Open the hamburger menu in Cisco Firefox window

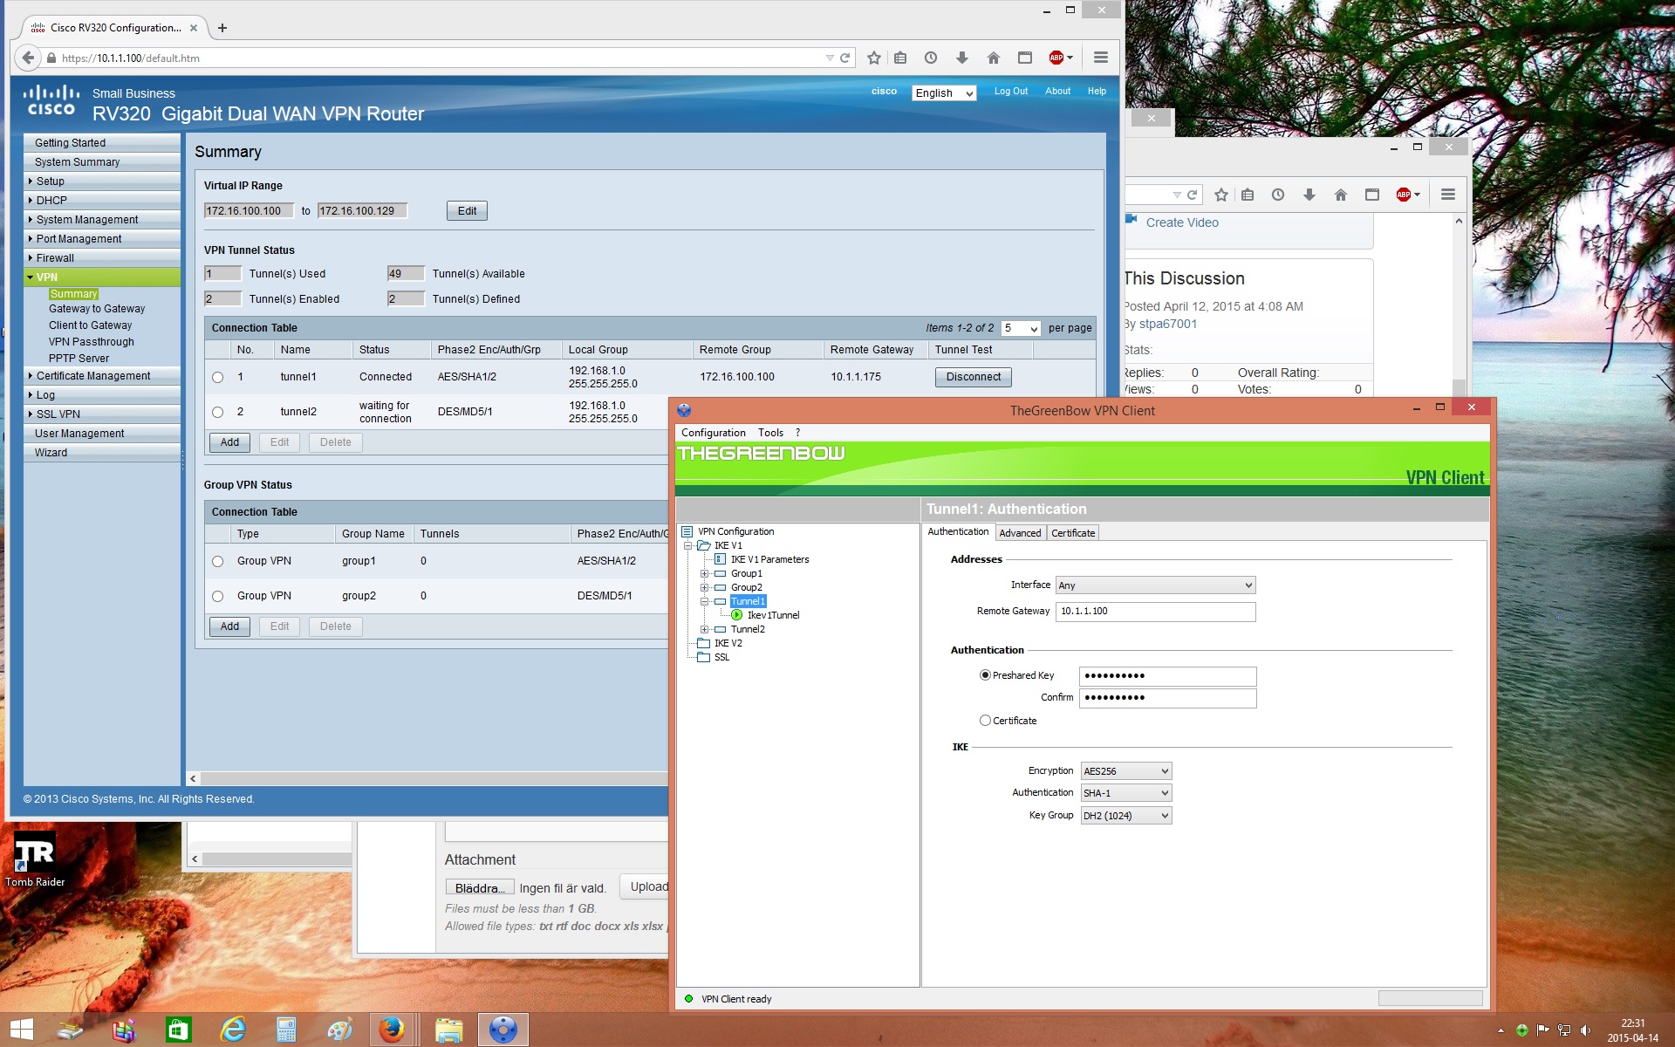[x=1101, y=58]
